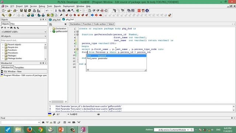The width and height of the screenshot is (236, 133).
Task: Click the New document toolbar icon
Action: [x=3, y=11]
